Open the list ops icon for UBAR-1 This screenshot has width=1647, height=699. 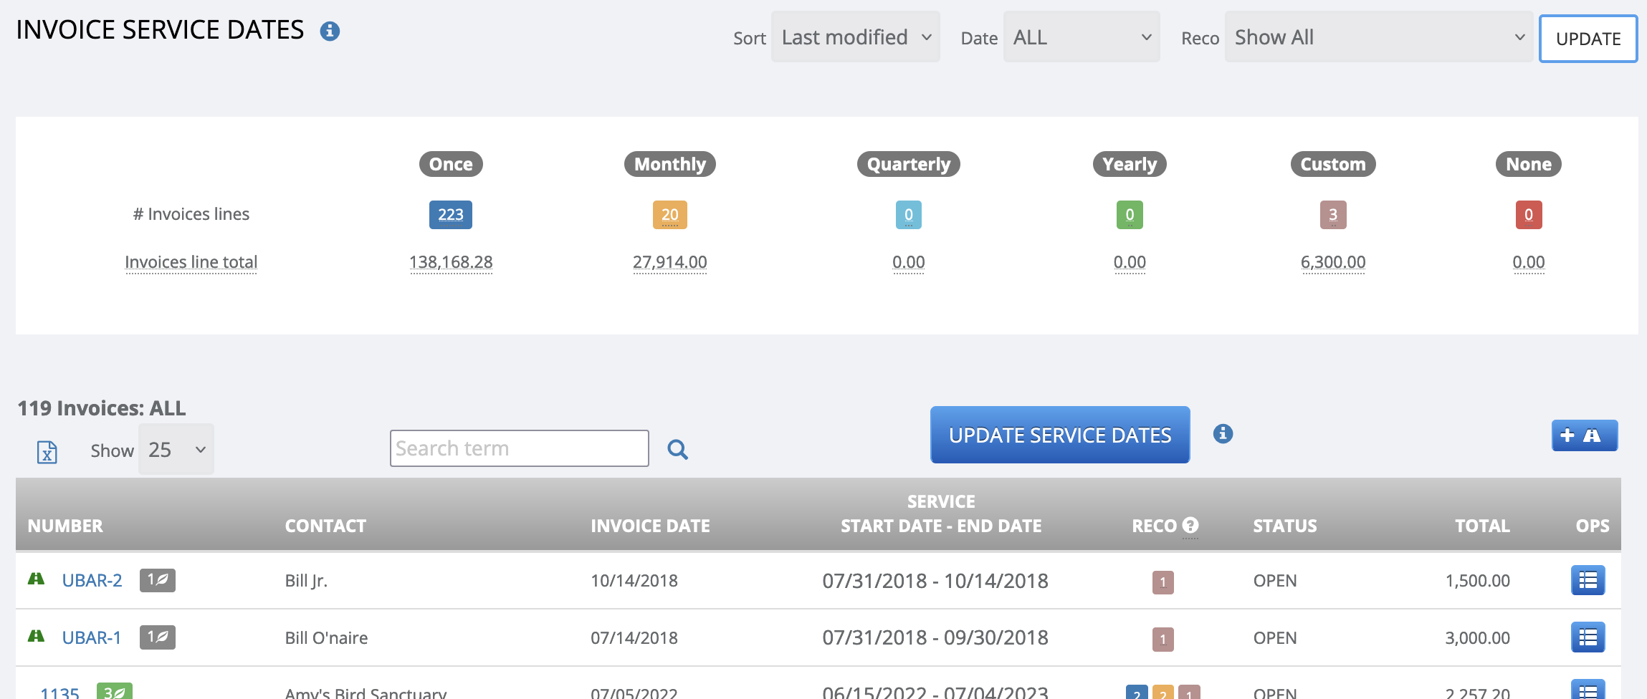[1588, 637]
